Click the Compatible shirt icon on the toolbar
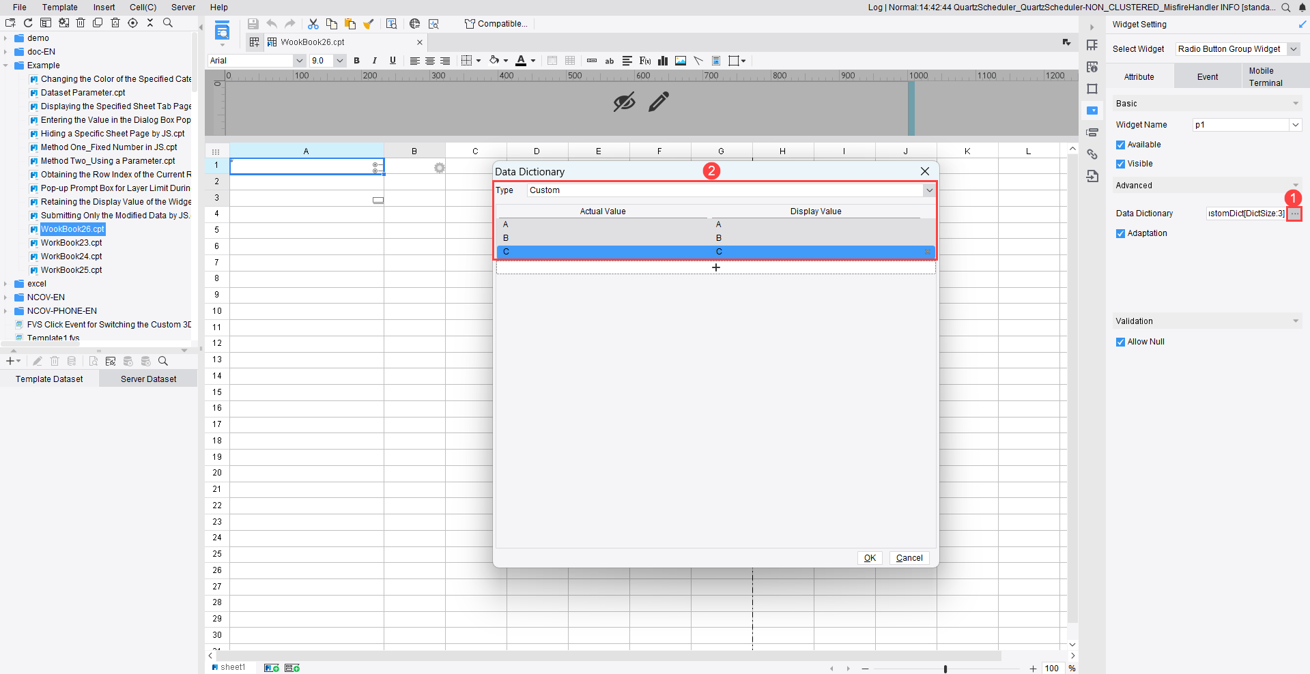 point(470,23)
